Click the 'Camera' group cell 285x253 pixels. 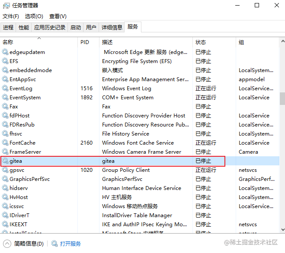coord(248,152)
